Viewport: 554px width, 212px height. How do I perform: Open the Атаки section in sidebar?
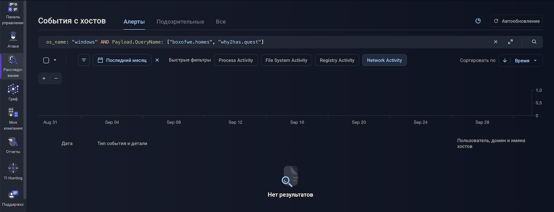point(13,40)
